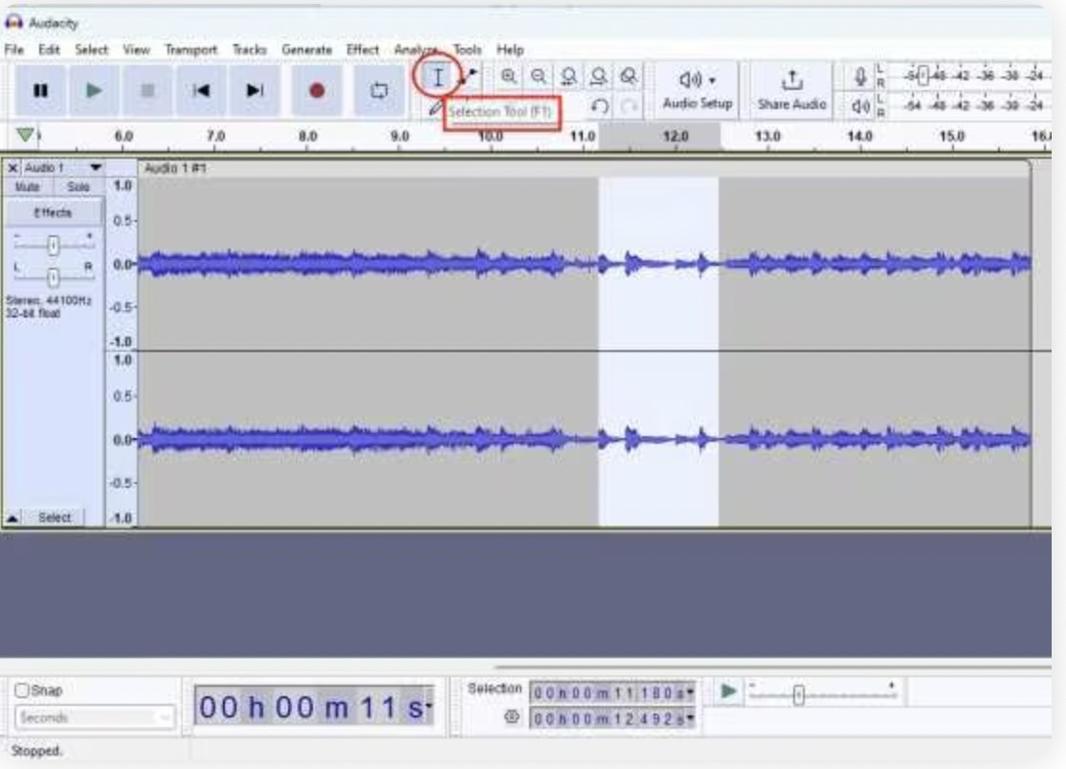Skip to start of the track

[x=201, y=90]
